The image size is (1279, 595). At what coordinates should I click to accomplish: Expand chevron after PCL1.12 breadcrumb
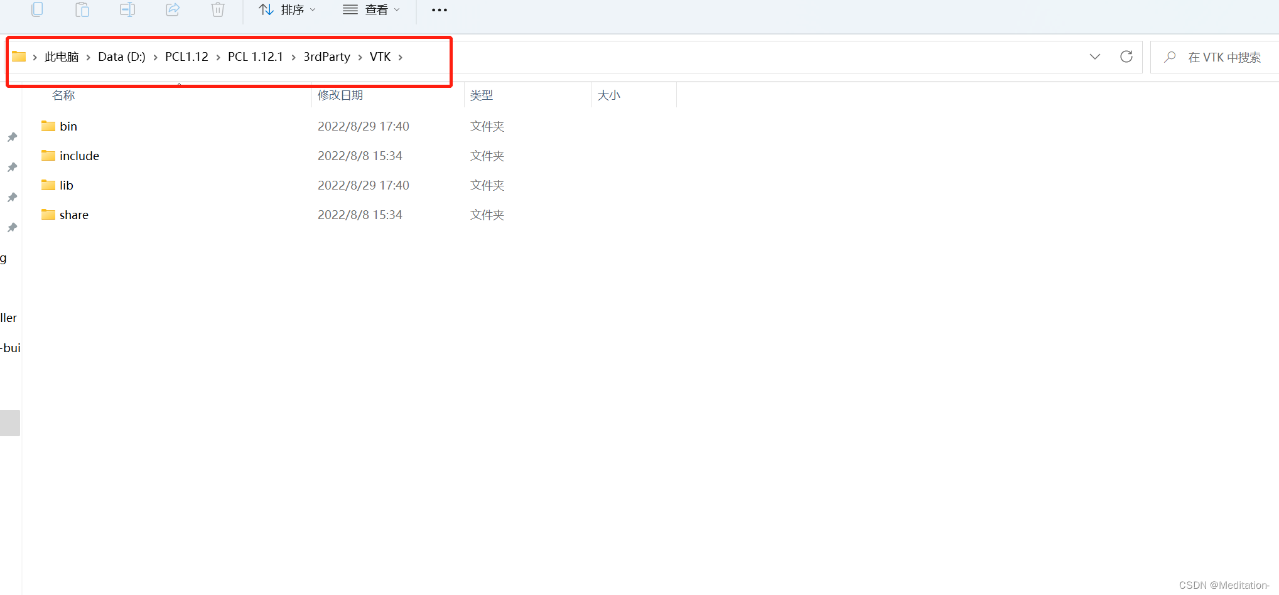tap(218, 57)
